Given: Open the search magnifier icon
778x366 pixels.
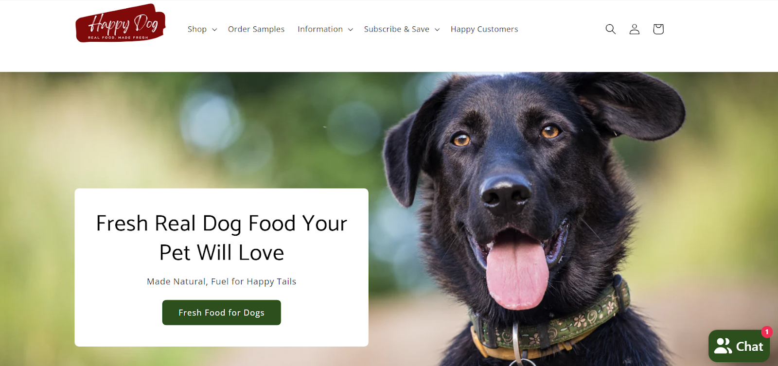Looking at the screenshot, I should pos(611,29).
